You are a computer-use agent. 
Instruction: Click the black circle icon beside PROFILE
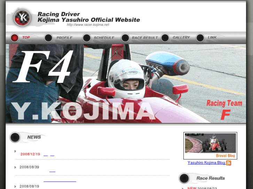[x=48, y=38]
